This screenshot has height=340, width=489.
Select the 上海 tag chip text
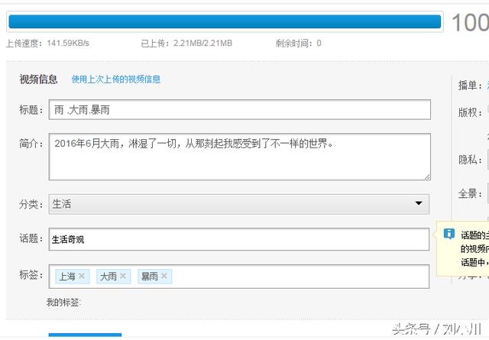point(67,276)
